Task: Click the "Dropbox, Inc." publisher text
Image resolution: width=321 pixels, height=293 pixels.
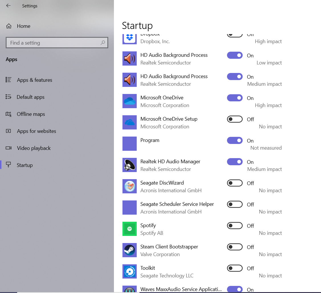Action: [155, 41]
